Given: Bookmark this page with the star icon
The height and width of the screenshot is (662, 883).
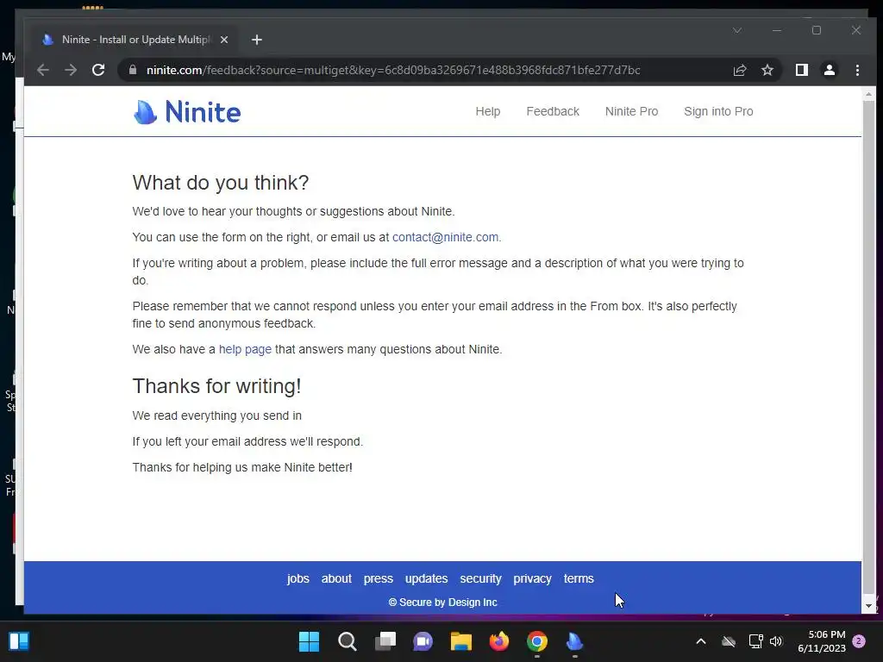Looking at the screenshot, I should [767, 70].
